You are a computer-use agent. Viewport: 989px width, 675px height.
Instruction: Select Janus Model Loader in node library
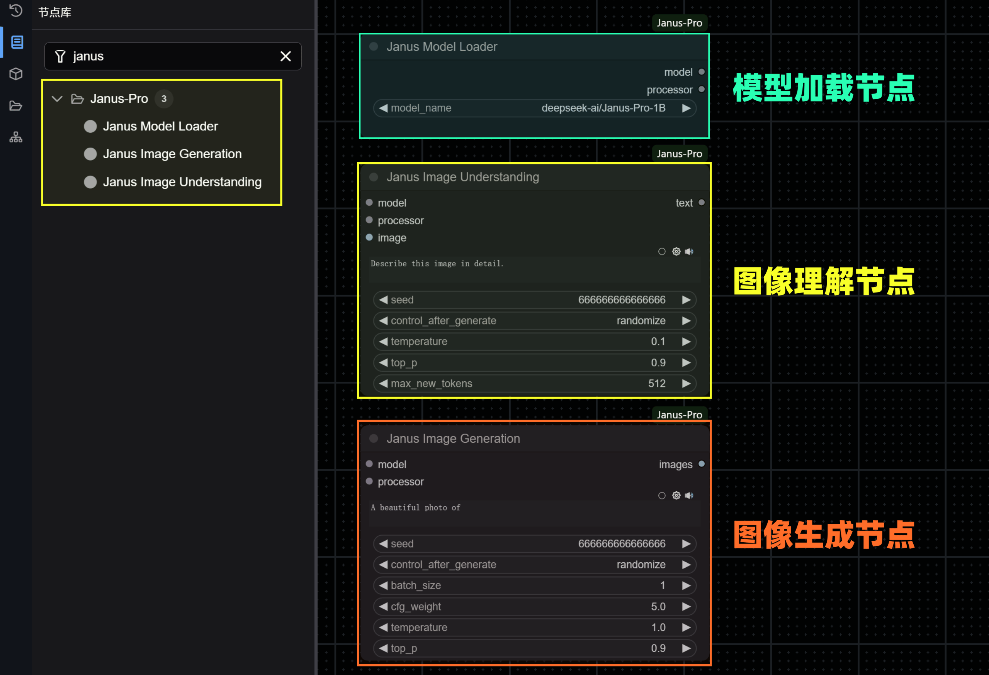point(160,126)
